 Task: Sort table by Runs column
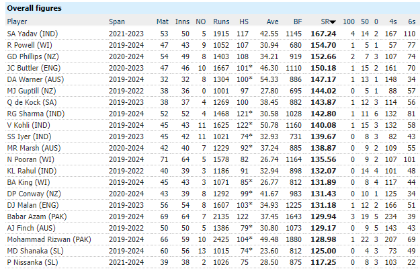(222, 22)
